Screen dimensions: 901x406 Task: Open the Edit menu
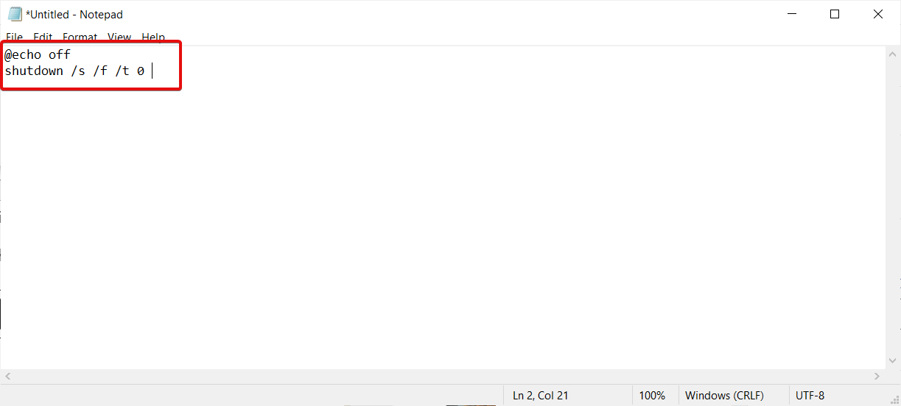pos(43,37)
